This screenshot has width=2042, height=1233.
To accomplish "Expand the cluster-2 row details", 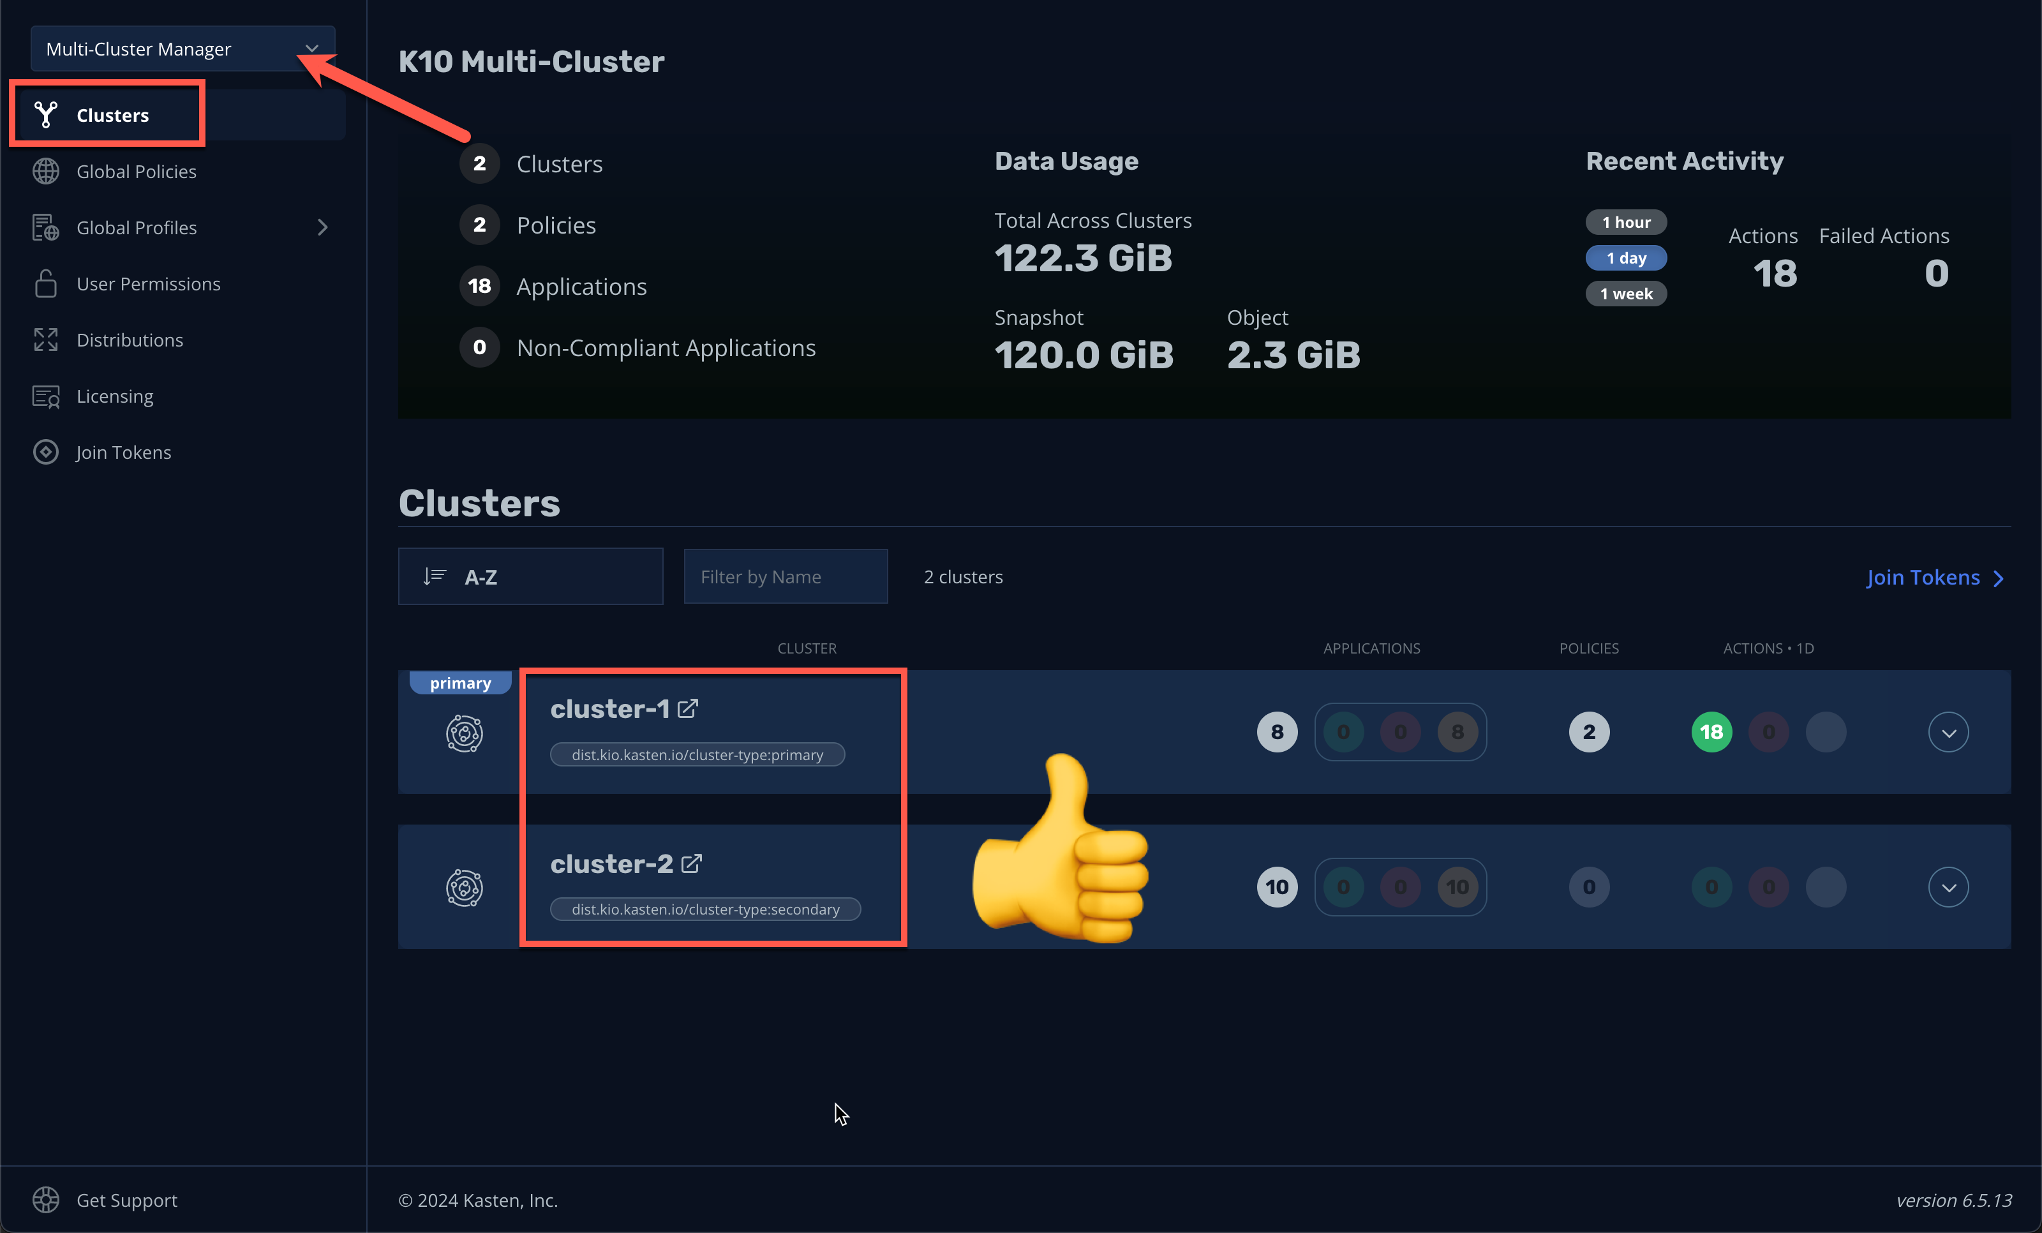I will [1948, 888].
